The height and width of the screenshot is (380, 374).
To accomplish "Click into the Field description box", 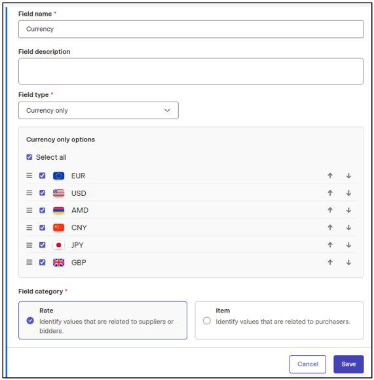I will pos(191,71).
